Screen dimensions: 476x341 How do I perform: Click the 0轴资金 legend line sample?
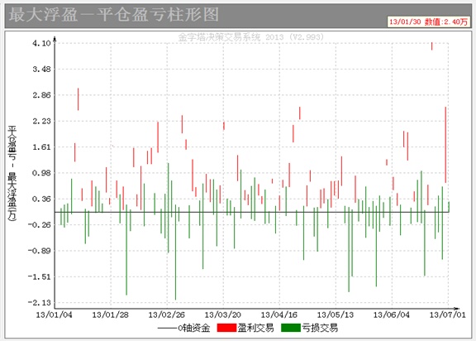[x=167, y=329]
